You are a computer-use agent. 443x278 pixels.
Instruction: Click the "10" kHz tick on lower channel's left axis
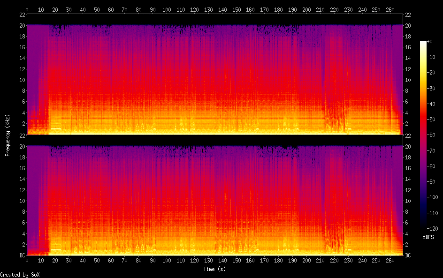coord(22,201)
